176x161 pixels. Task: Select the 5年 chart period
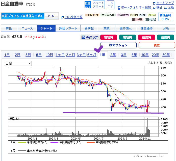[134, 55]
